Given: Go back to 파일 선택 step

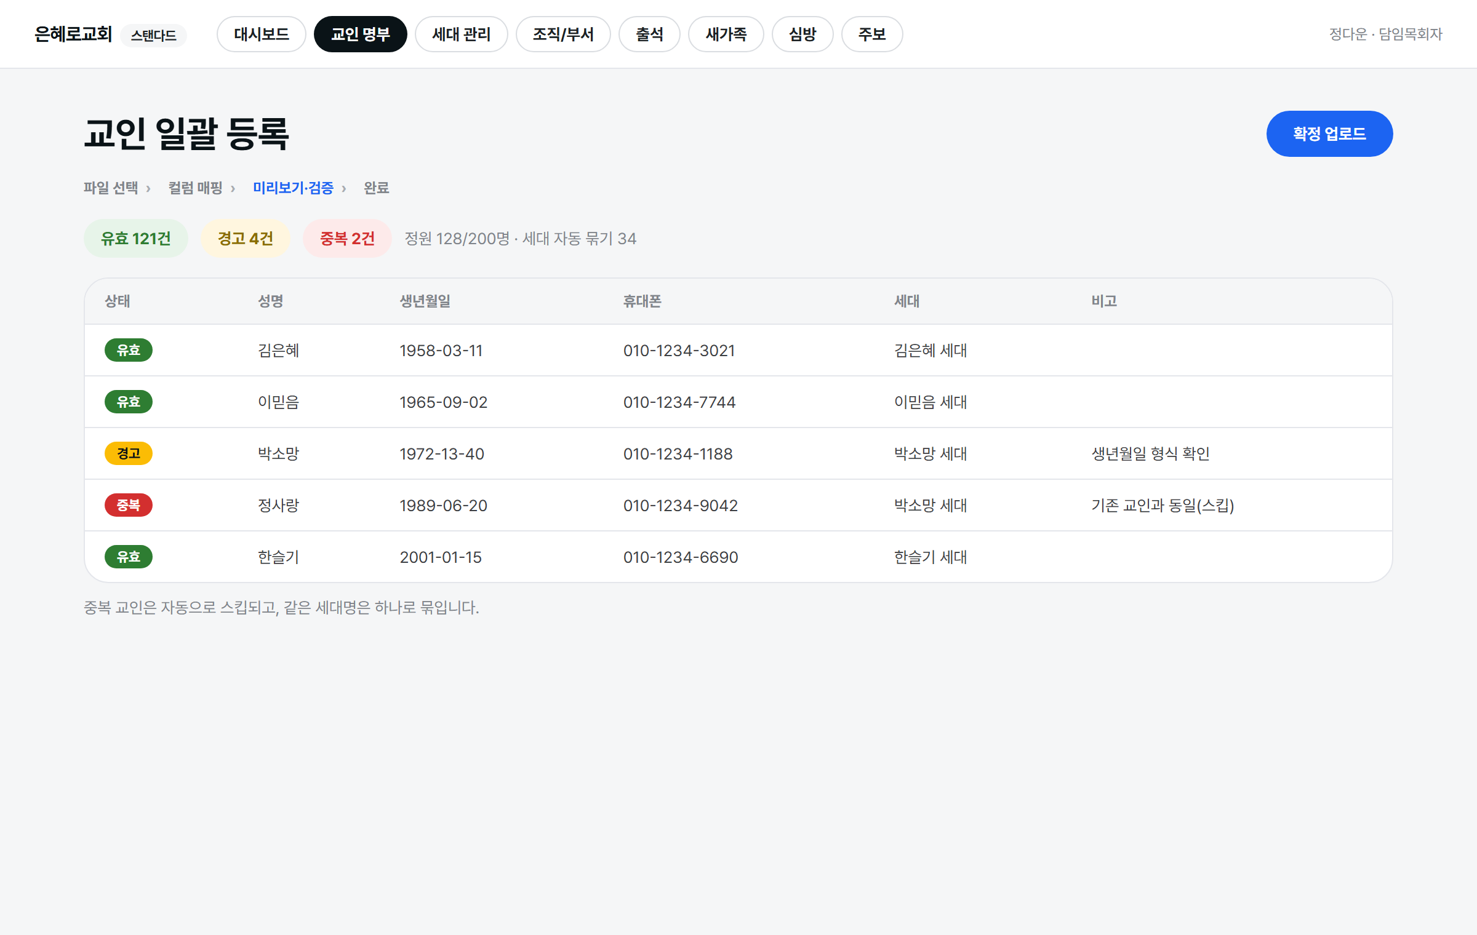Looking at the screenshot, I should pos(111,188).
